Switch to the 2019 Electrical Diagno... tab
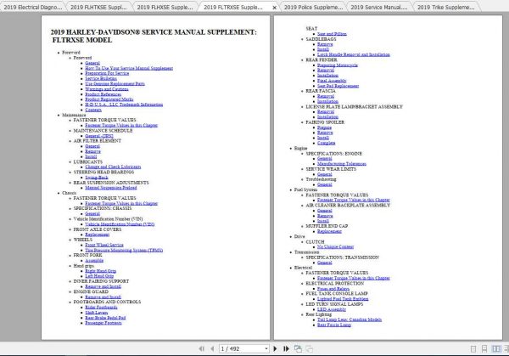509x356 pixels. 32,7
